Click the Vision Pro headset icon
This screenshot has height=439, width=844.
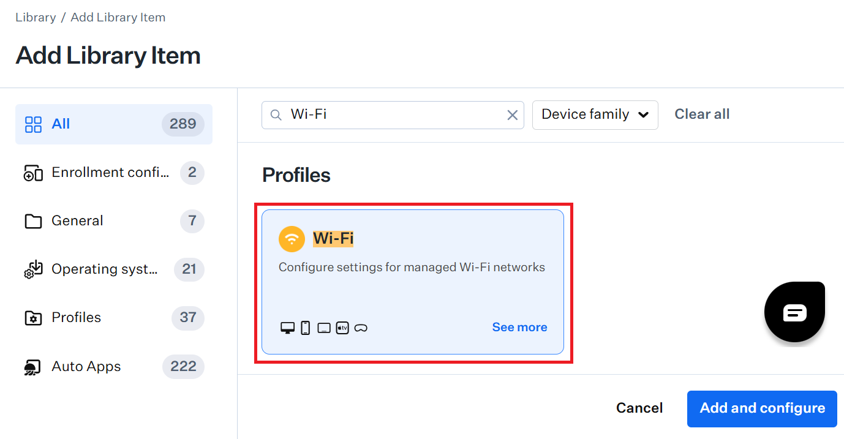(x=361, y=328)
